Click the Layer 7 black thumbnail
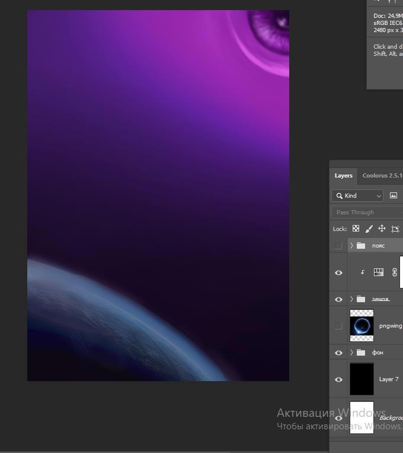Screen dimensions: 403x453 pyautogui.click(x=362, y=379)
